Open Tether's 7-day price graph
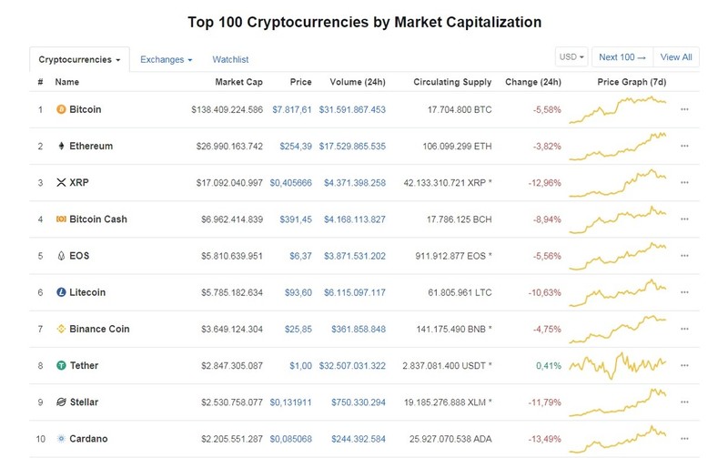The image size is (728, 458). tap(618, 365)
